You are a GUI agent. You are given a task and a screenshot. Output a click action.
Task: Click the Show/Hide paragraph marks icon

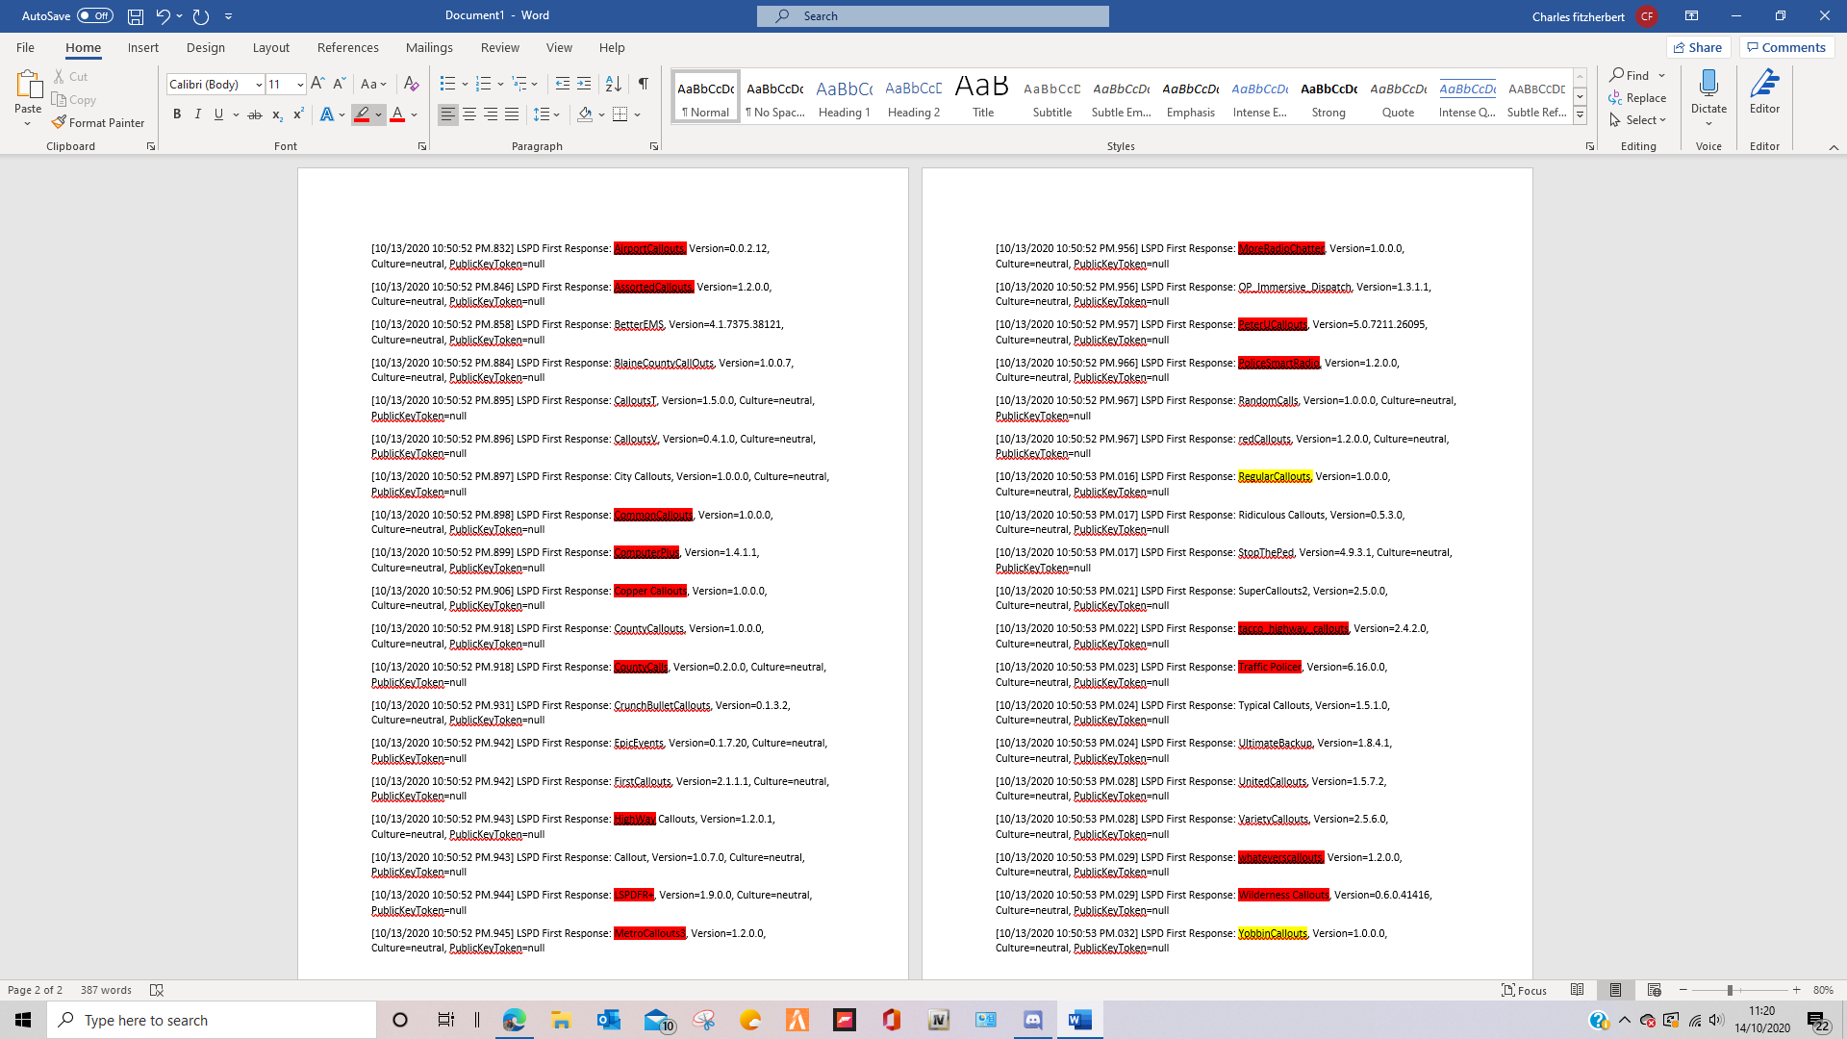click(643, 84)
